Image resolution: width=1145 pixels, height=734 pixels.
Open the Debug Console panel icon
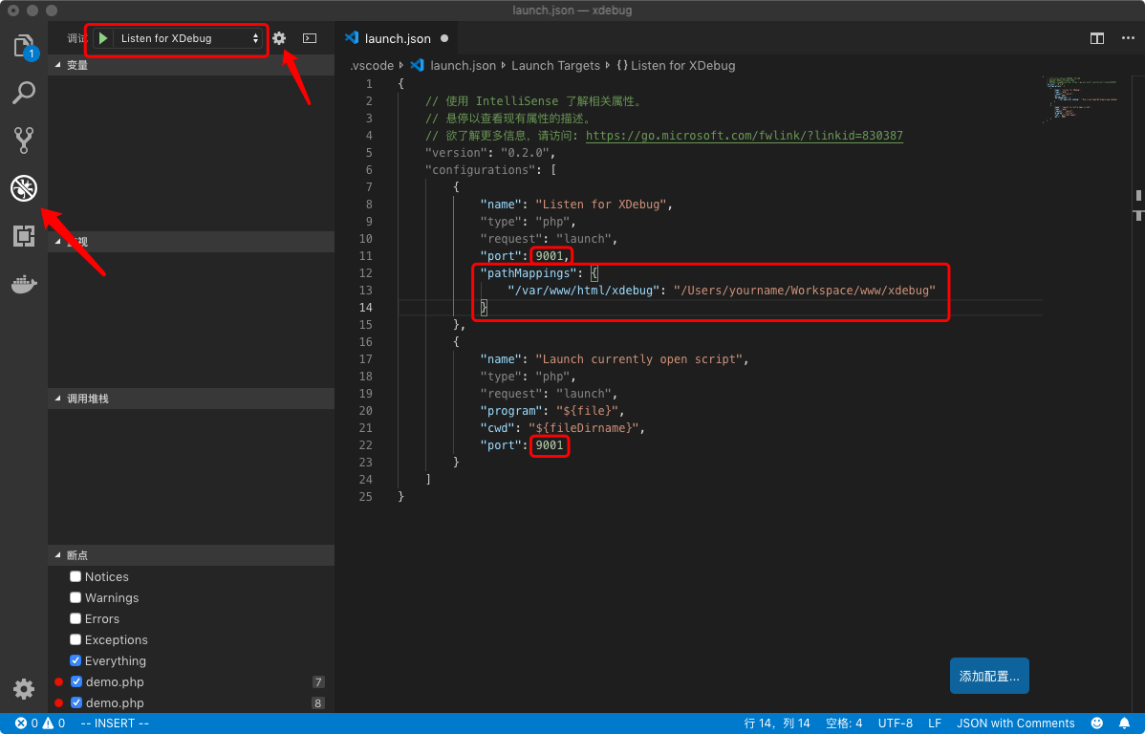[x=309, y=37]
